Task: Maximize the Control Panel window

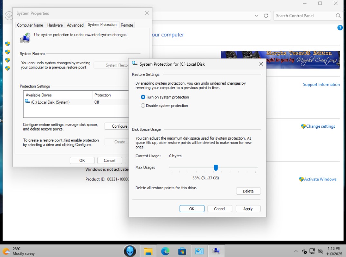Action: coord(320,3)
